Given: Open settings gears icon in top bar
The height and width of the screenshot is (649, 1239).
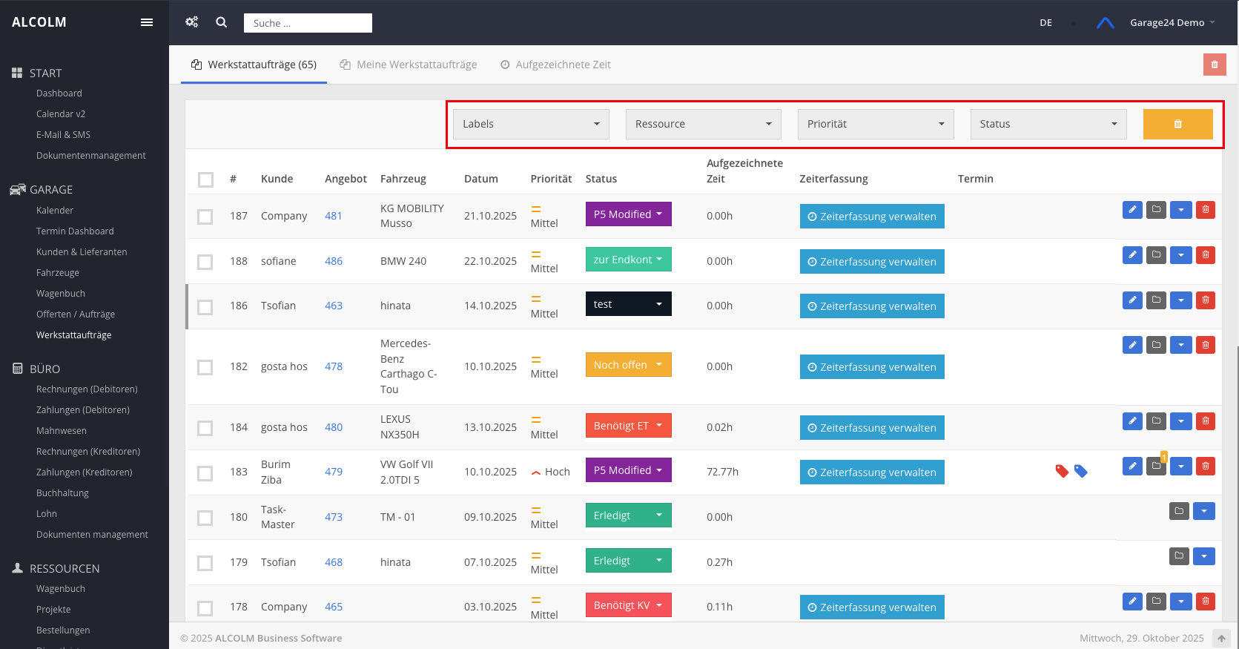Looking at the screenshot, I should 191,22.
